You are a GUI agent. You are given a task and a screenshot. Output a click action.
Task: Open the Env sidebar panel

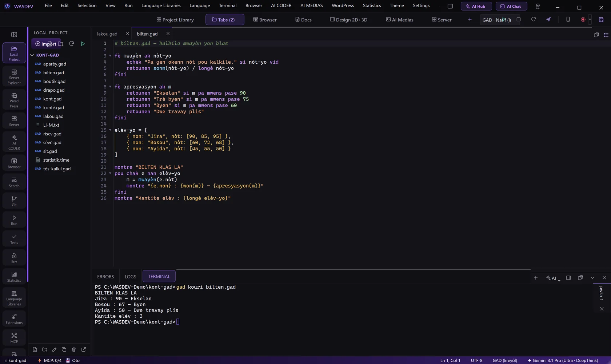click(14, 258)
